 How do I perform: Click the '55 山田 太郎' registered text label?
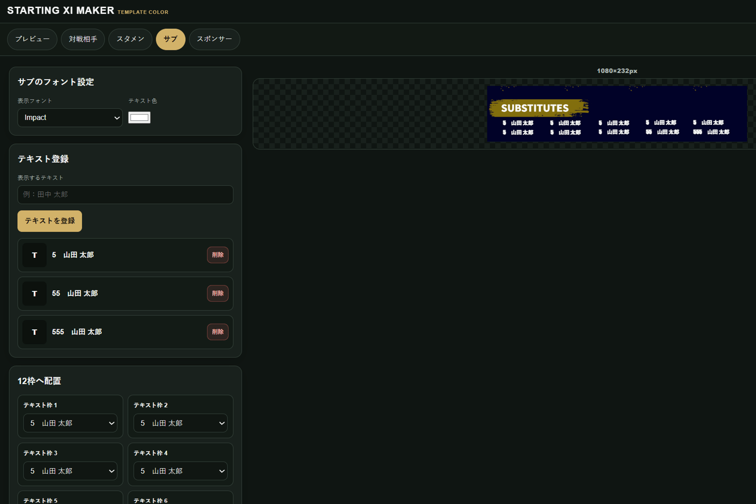pos(75,294)
